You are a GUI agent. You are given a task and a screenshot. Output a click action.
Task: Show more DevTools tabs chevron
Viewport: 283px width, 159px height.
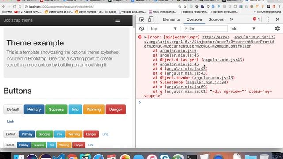[x=232, y=19]
